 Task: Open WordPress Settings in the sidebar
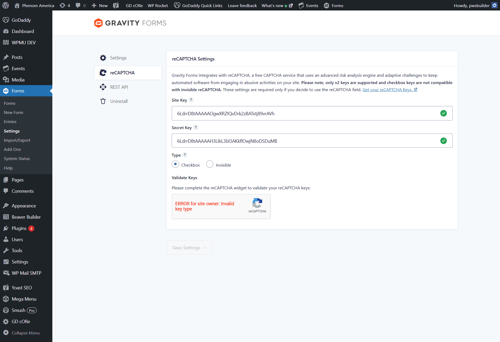[x=26, y=262]
